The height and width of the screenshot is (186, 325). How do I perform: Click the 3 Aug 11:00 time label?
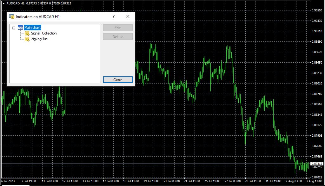(314, 181)
